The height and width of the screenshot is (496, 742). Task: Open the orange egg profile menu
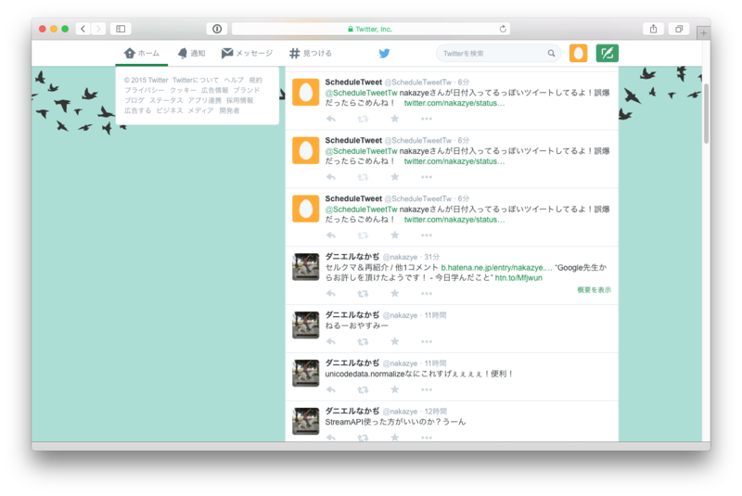(578, 53)
